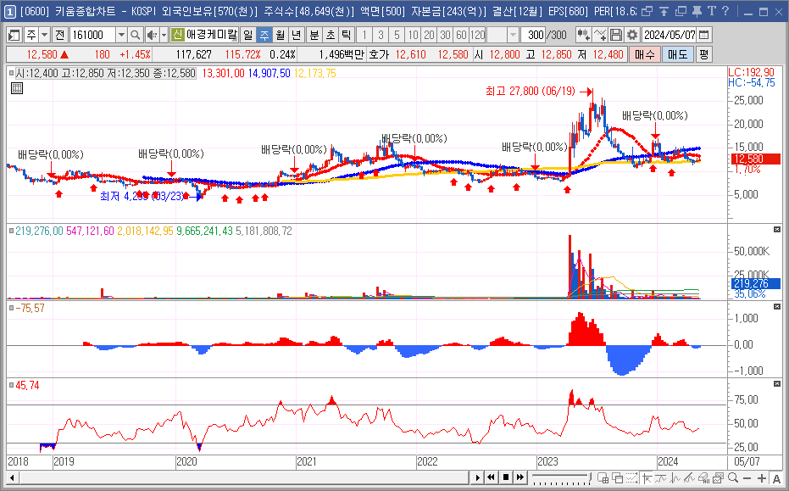This screenshot has width=789, height=491.
Task: Select the 일 (daily) period toggle
Action: [x=248, y=35]
